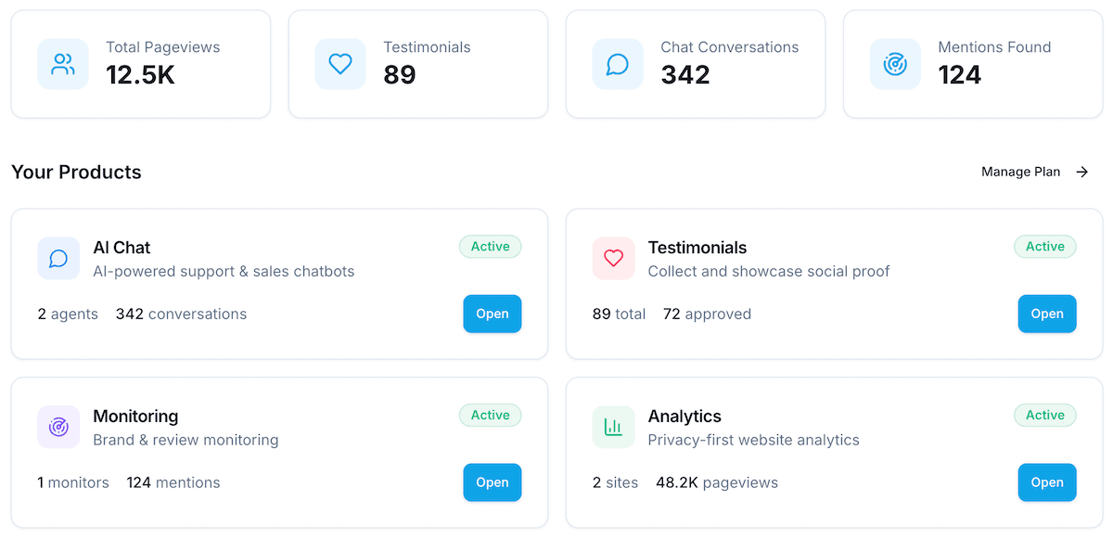Click the arrow next to Manage Plan
The width and height of the screenshot is (1113, 539).
point(1082,172)
